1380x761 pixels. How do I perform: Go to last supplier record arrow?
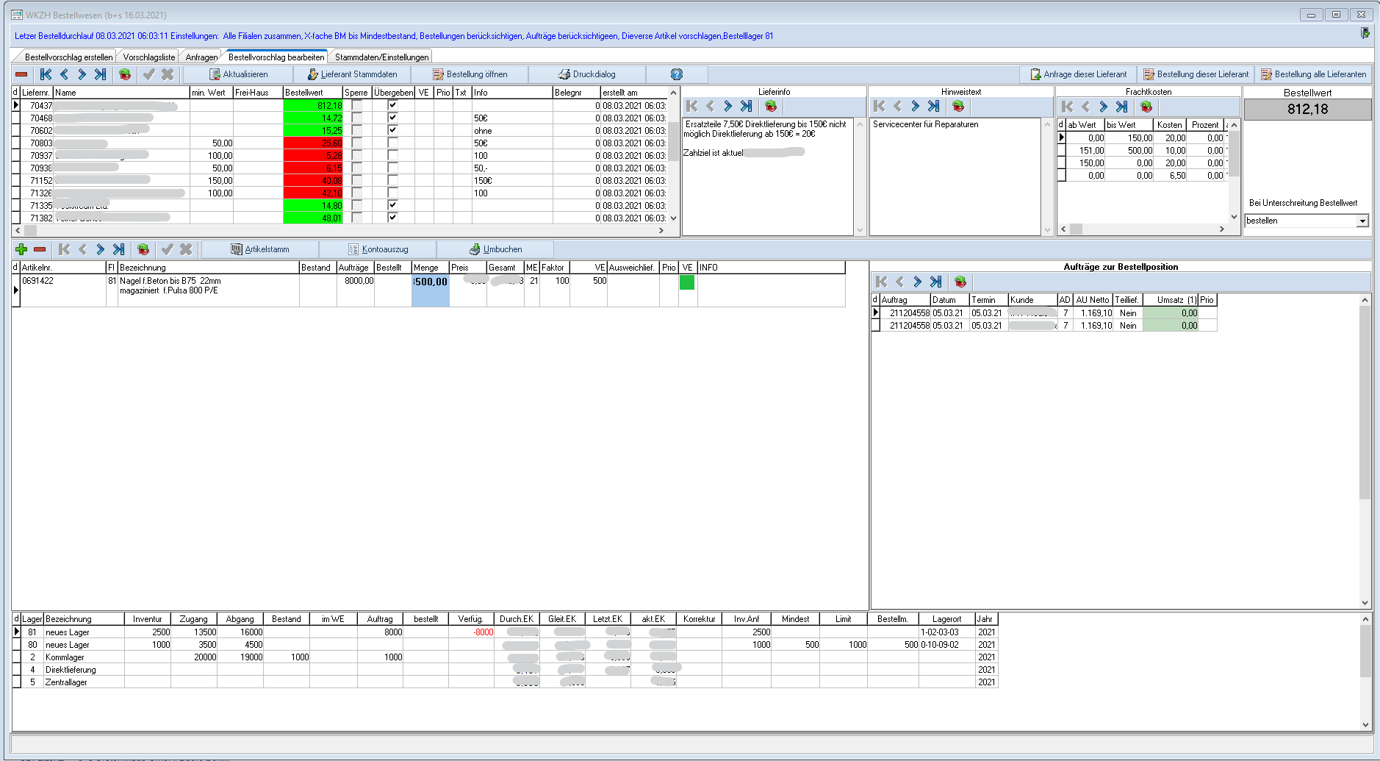click(100, 74)
